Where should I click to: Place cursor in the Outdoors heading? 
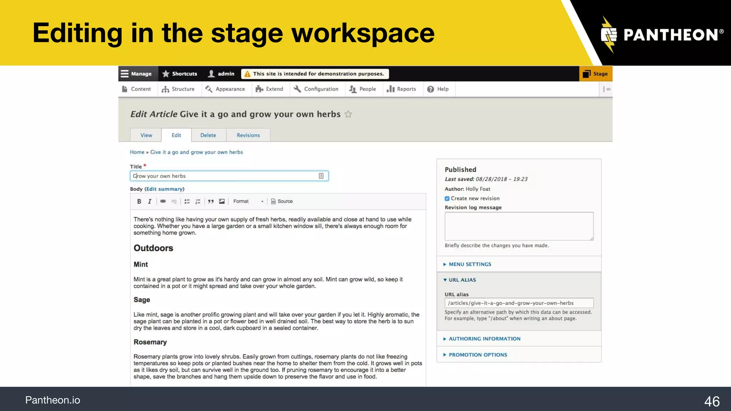click(153, 248)
